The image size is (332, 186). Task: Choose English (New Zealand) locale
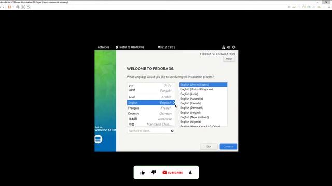(203, 117)
